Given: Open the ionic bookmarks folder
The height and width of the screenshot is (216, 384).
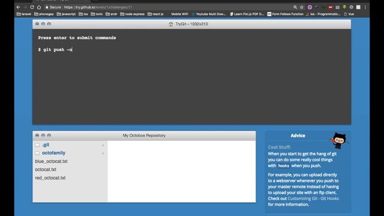Looking at the screenshot, I should coord(97,14).
